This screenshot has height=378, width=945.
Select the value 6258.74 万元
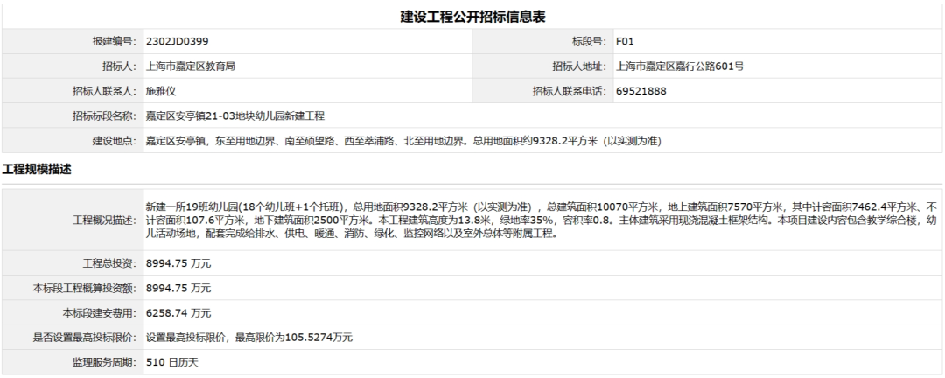click(x=178, y=313)
